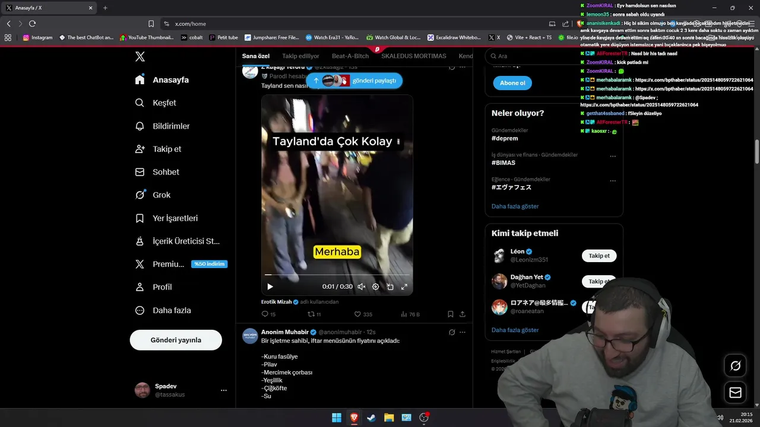Show more trends under Neler oluyor
This screenshot has height=427, width=760.
pos(515,206)
